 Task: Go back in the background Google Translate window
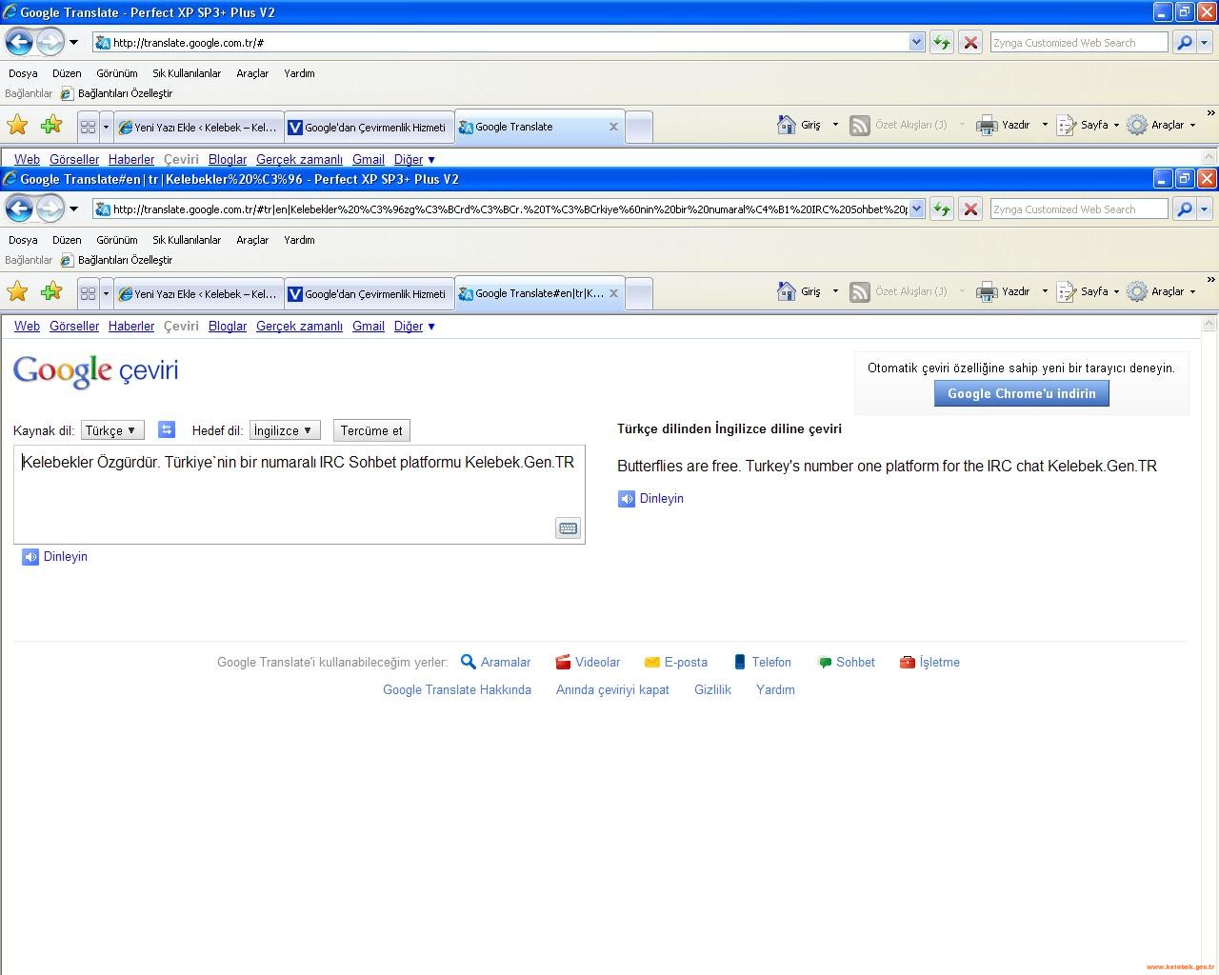(x=18, y=42)
